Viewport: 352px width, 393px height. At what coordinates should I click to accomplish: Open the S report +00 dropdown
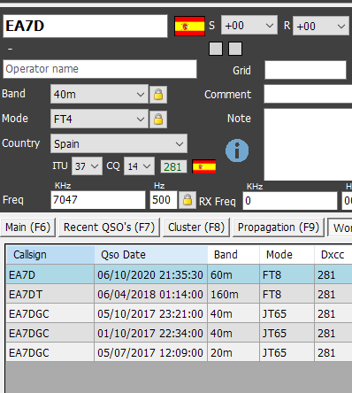click(249, 26)
